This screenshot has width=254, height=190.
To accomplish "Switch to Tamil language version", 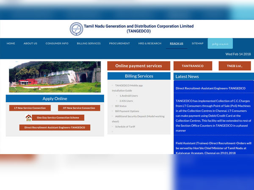I will pyautogui.click(x=220, y=43).
